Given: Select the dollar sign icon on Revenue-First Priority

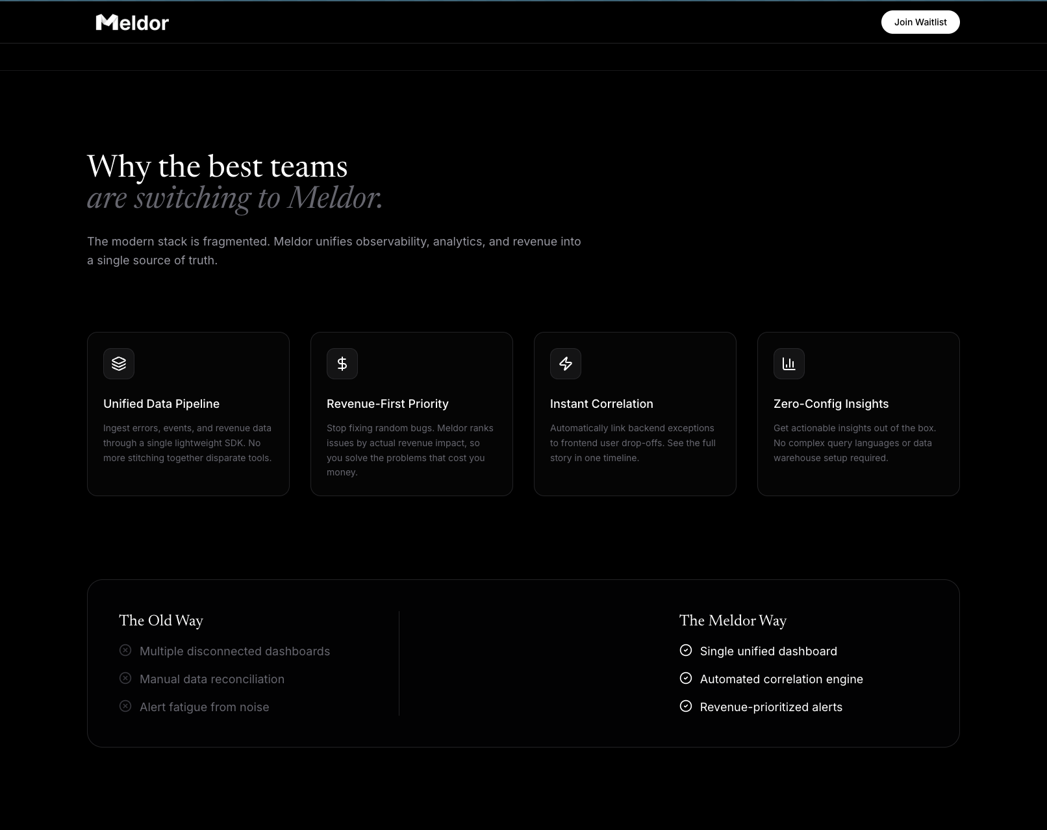Looking at the screenshot, I should click(x=342, y=364).
